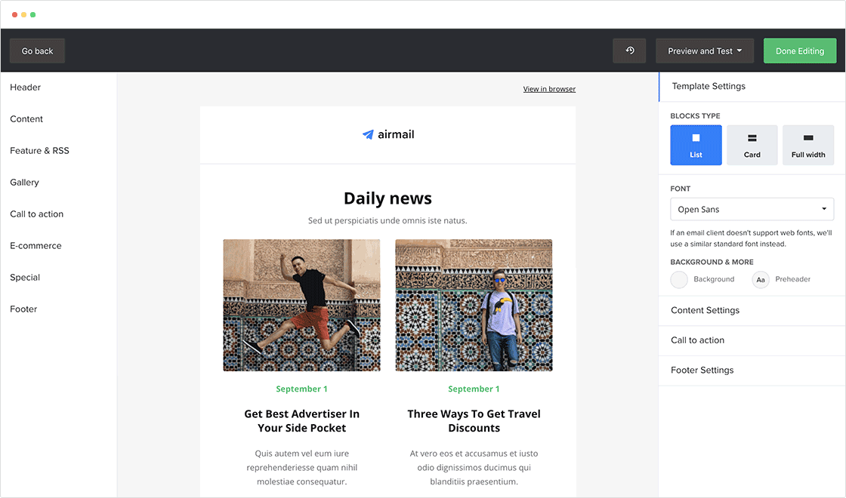This screenshot has height=498, width=846.
Task: Click the Daily news heading text
Action: (x=387, y=198)
